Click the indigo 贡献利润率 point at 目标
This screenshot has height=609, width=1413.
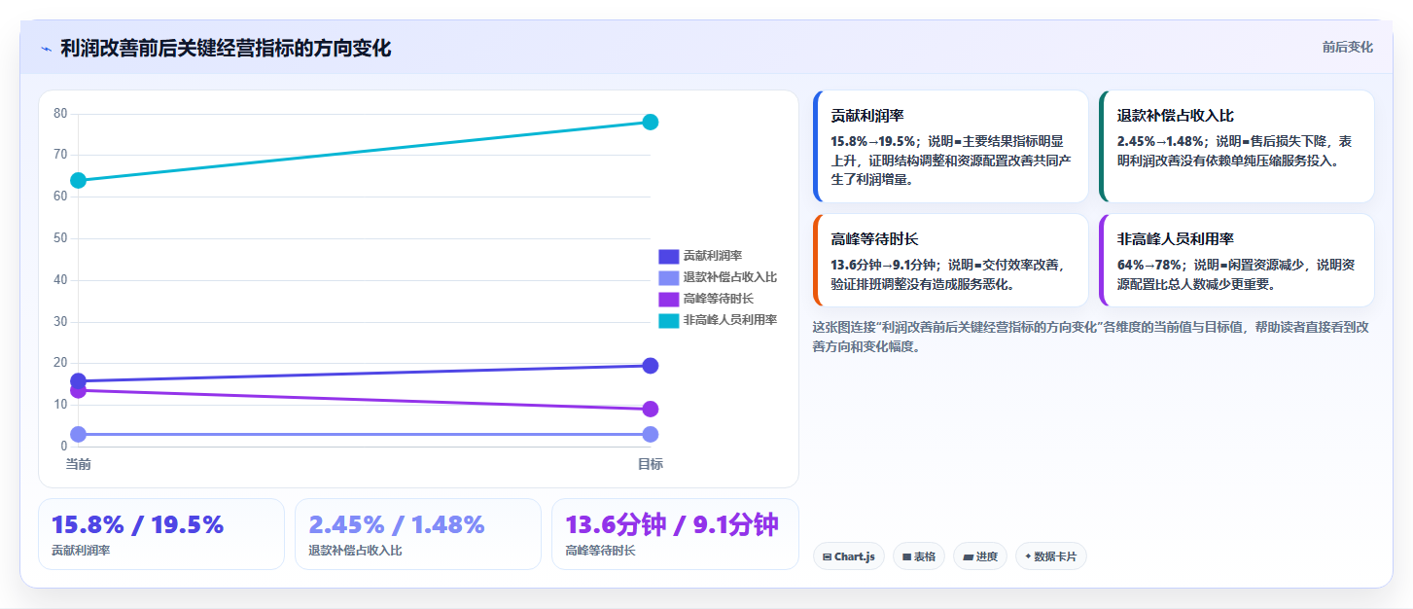651,366
